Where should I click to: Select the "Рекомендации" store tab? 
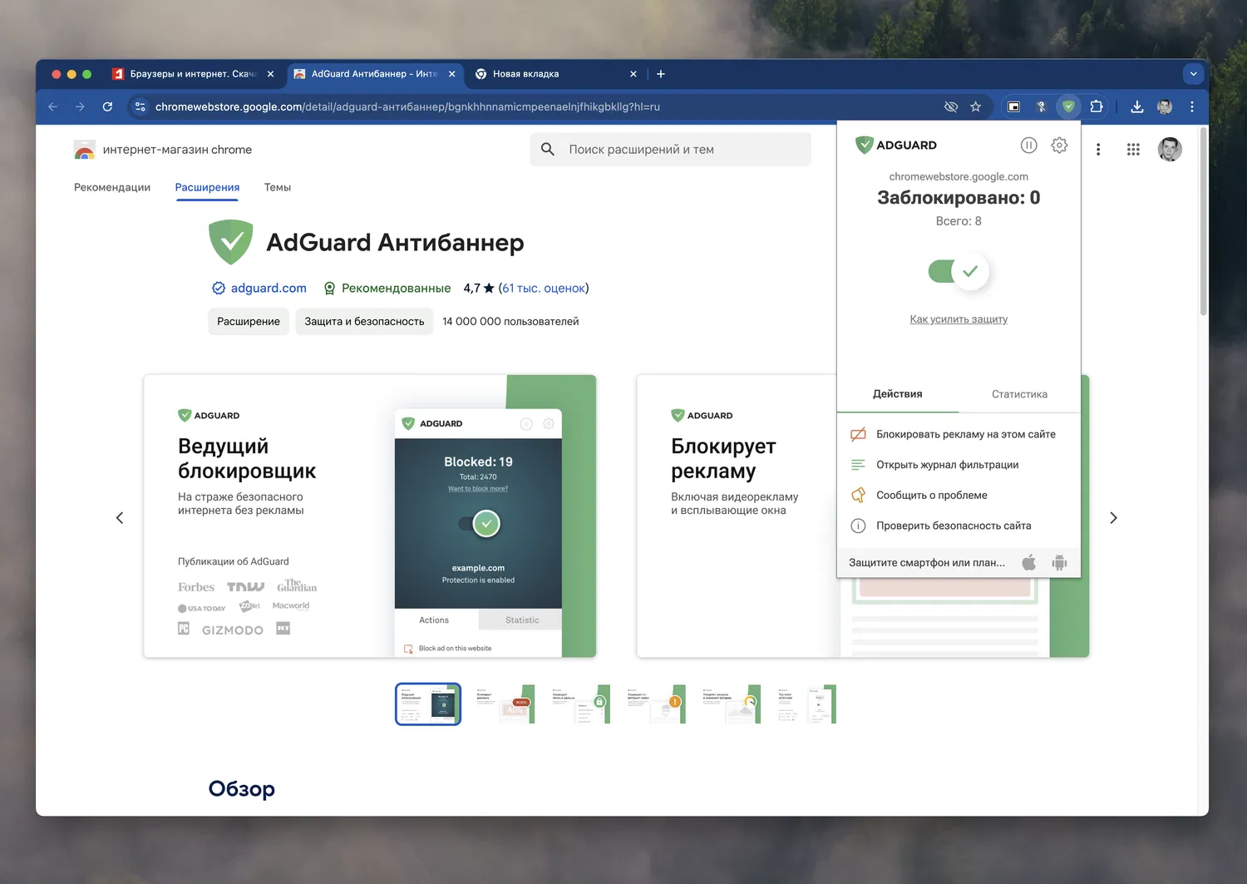(112, 187)
